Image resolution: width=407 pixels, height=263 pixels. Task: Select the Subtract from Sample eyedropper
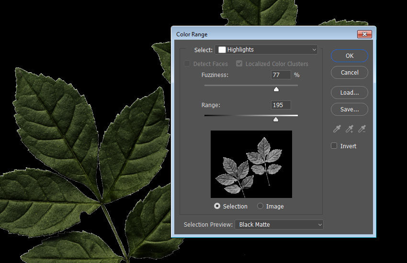[362, 129]
